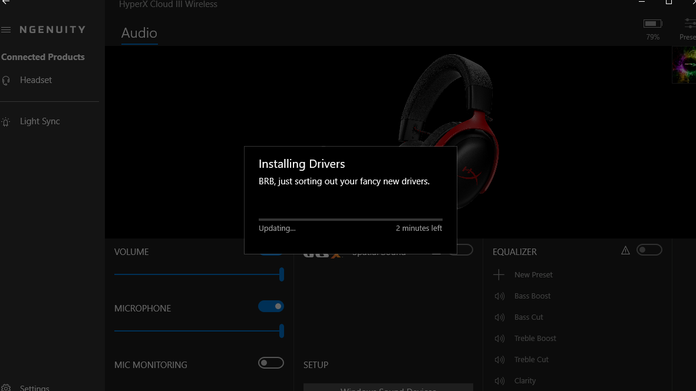
Task: Go back with the arrow icon
Action: 6,2
